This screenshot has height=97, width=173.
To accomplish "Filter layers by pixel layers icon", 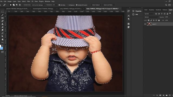I will click(156, 14).
